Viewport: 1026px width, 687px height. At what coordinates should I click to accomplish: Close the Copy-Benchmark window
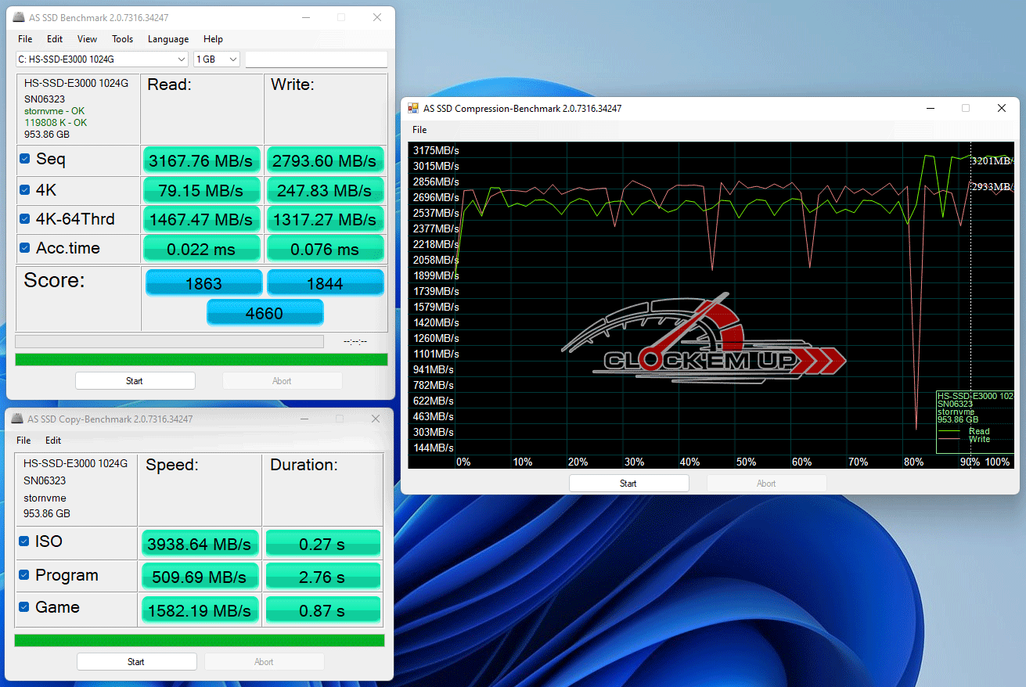pyautogui.click(x=376, y=419)
